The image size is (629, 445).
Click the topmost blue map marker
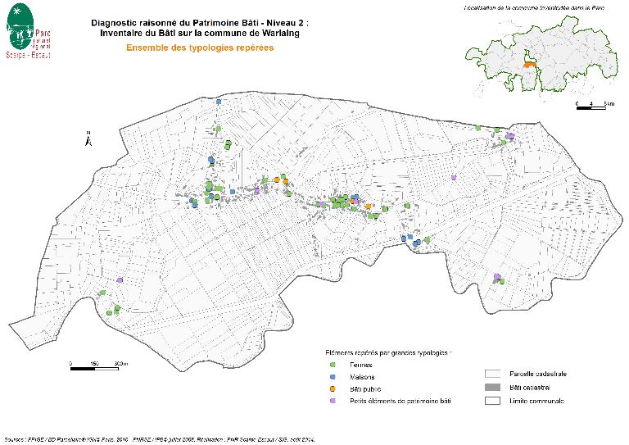(x=219, y=102)
